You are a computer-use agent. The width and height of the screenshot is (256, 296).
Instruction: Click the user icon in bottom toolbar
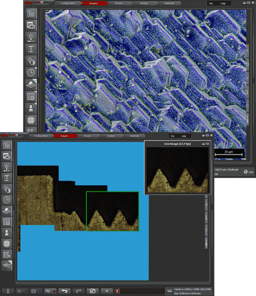pos(8,291)
